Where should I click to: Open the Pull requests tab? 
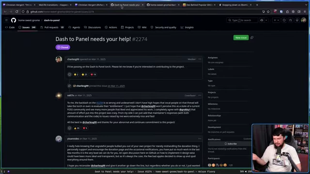tap(52, 28)
